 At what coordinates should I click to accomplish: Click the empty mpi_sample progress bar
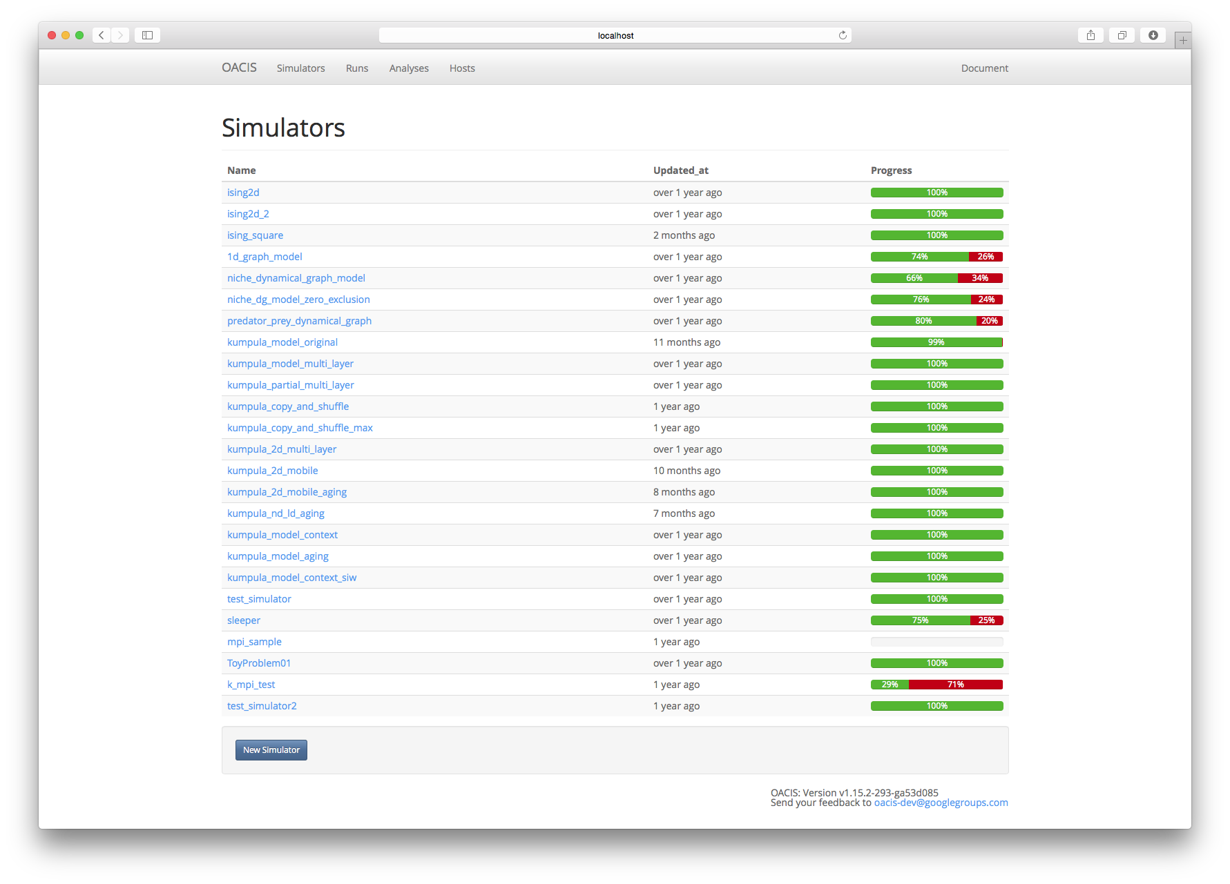pyautogui.click(x=936, y=642)
